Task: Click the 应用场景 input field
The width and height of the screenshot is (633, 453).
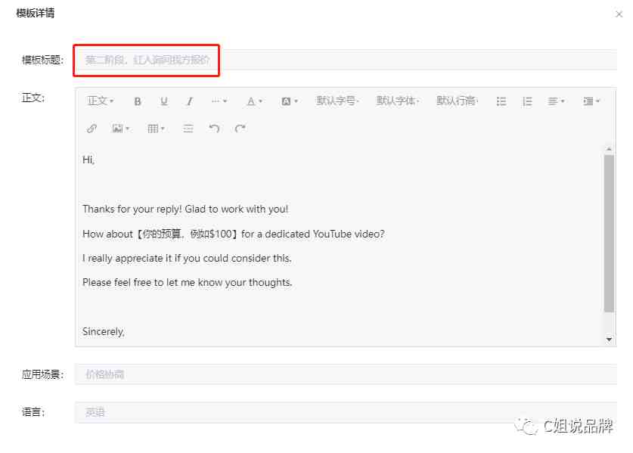Action: click(x=346, y=374)
